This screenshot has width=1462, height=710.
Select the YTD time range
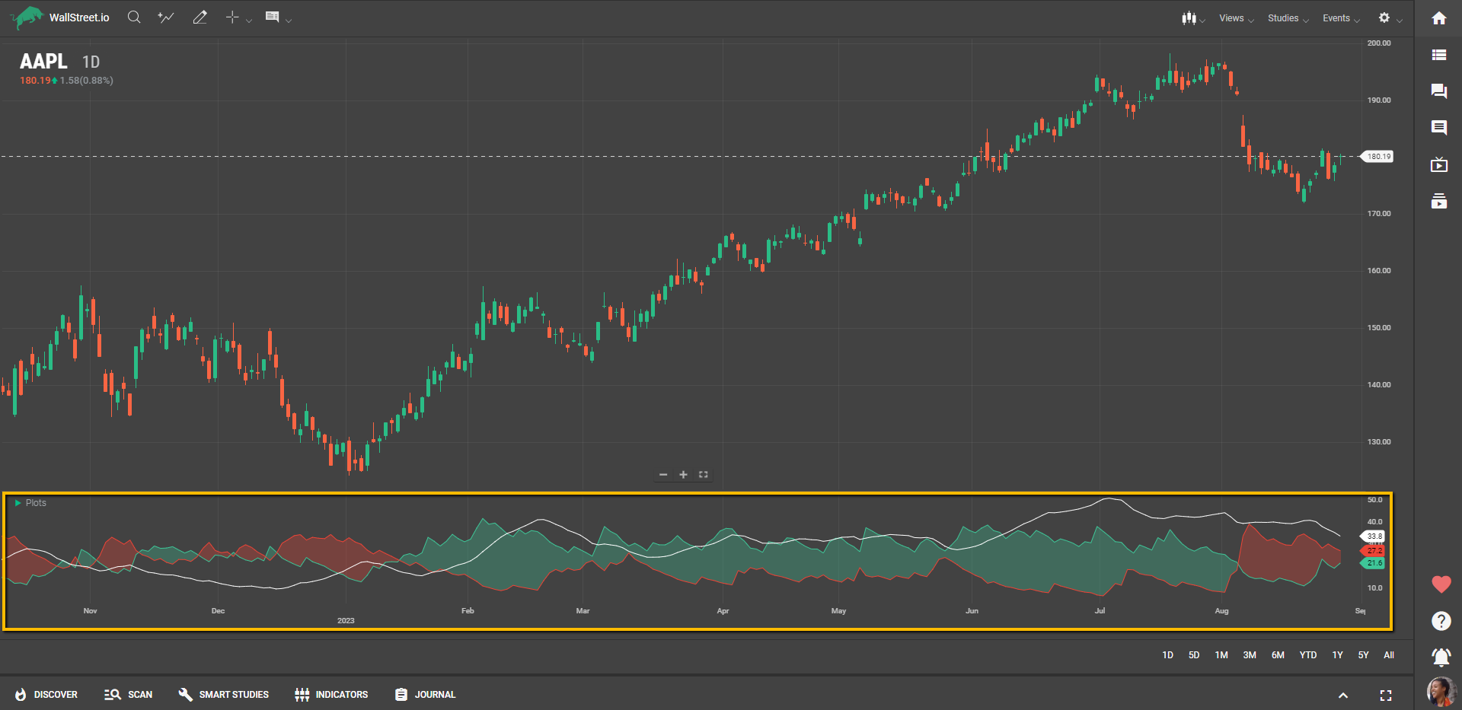1307,655
